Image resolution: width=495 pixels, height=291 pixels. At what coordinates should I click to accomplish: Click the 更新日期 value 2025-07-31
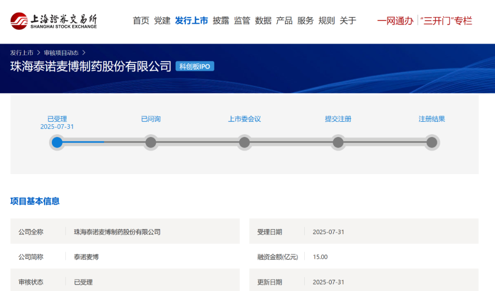328,282
